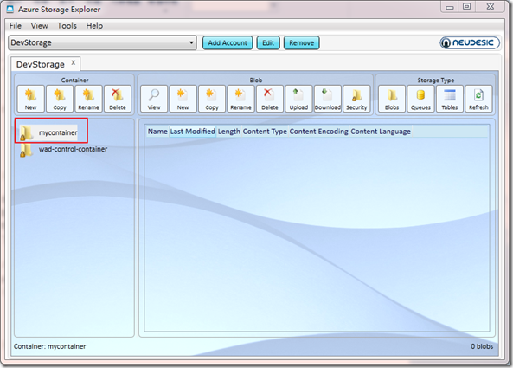Viewport: 513px width, 368px height.
Task: View the blob with the magnifier icon
Action: tap(154, 99)
